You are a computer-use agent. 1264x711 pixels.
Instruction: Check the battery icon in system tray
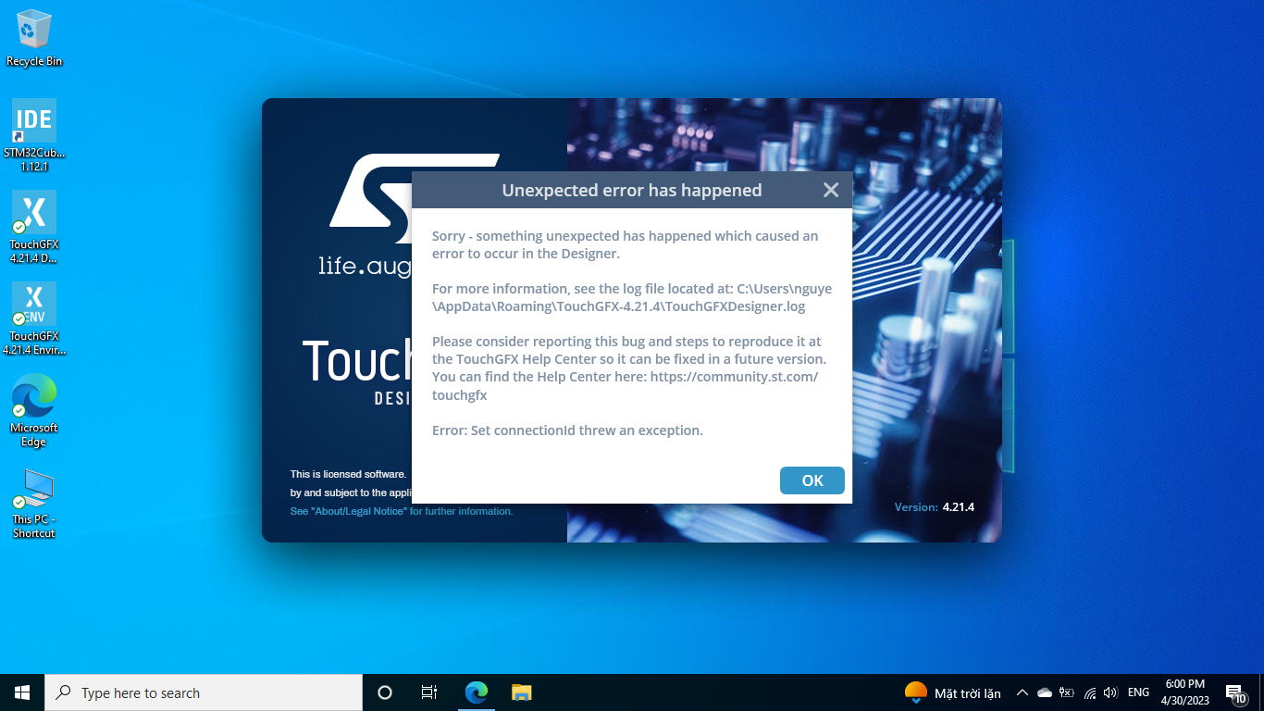[1067, 692]
